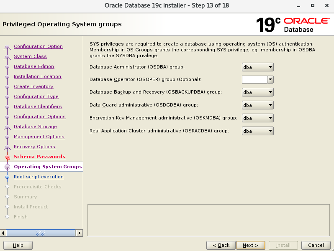Click the Finish step text
Screen dimensions: 334x251
[x=21, y=217]
